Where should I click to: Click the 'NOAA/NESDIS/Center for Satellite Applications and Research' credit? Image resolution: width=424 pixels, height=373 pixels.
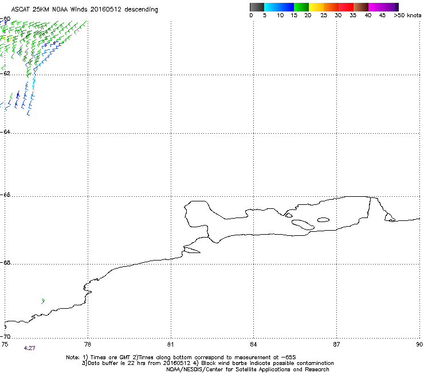248,370
